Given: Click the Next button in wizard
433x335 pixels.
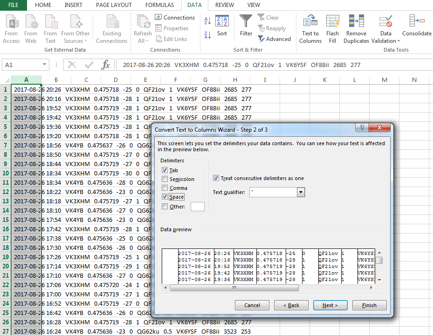Looking at the screenshot, I should coord(330,305).
